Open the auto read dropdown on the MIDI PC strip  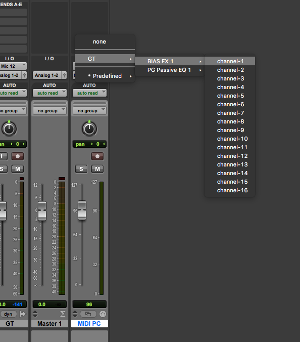[89, 93]
